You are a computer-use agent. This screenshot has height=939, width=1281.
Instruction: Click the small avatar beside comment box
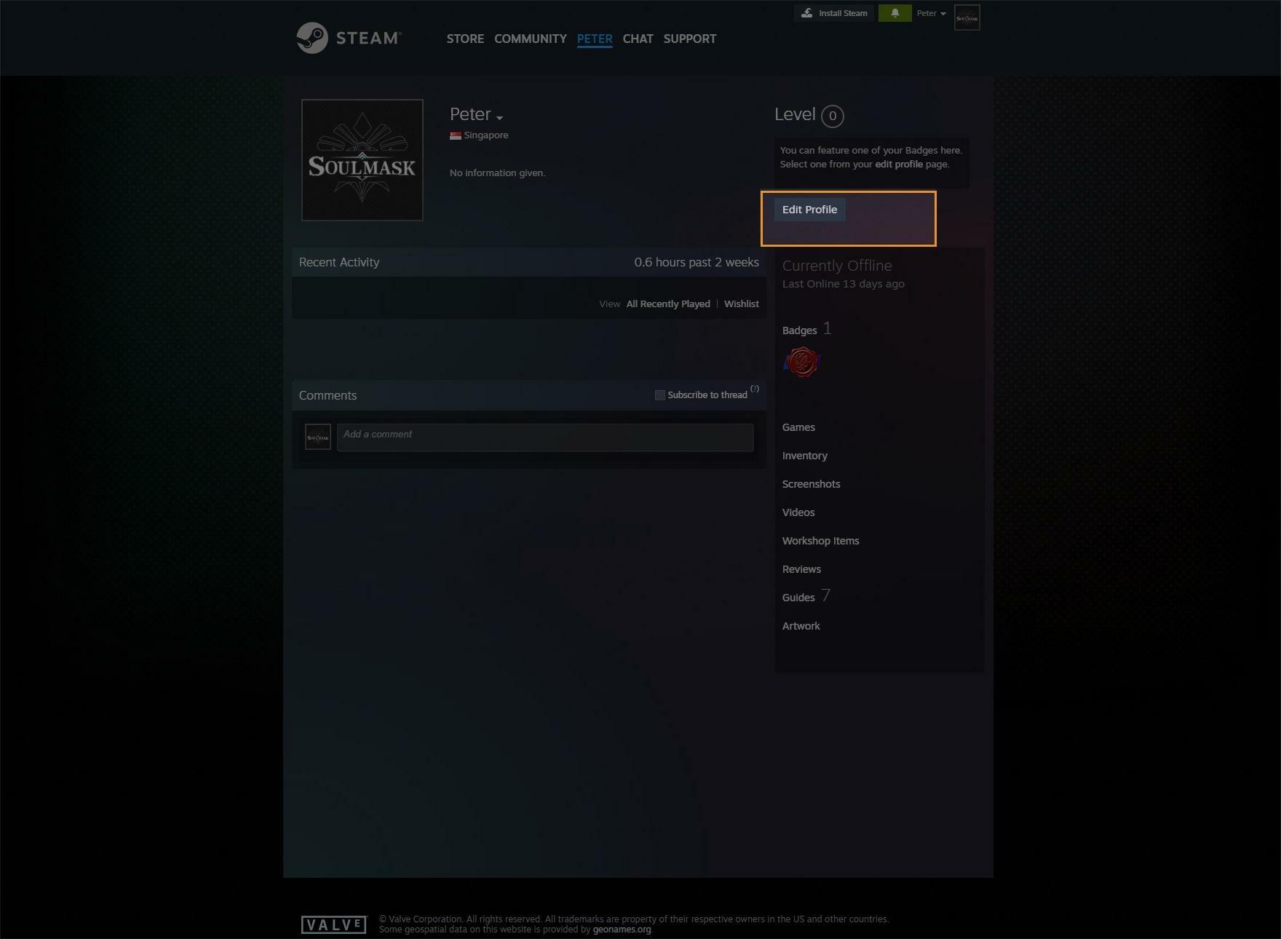(x=318, y=437)
